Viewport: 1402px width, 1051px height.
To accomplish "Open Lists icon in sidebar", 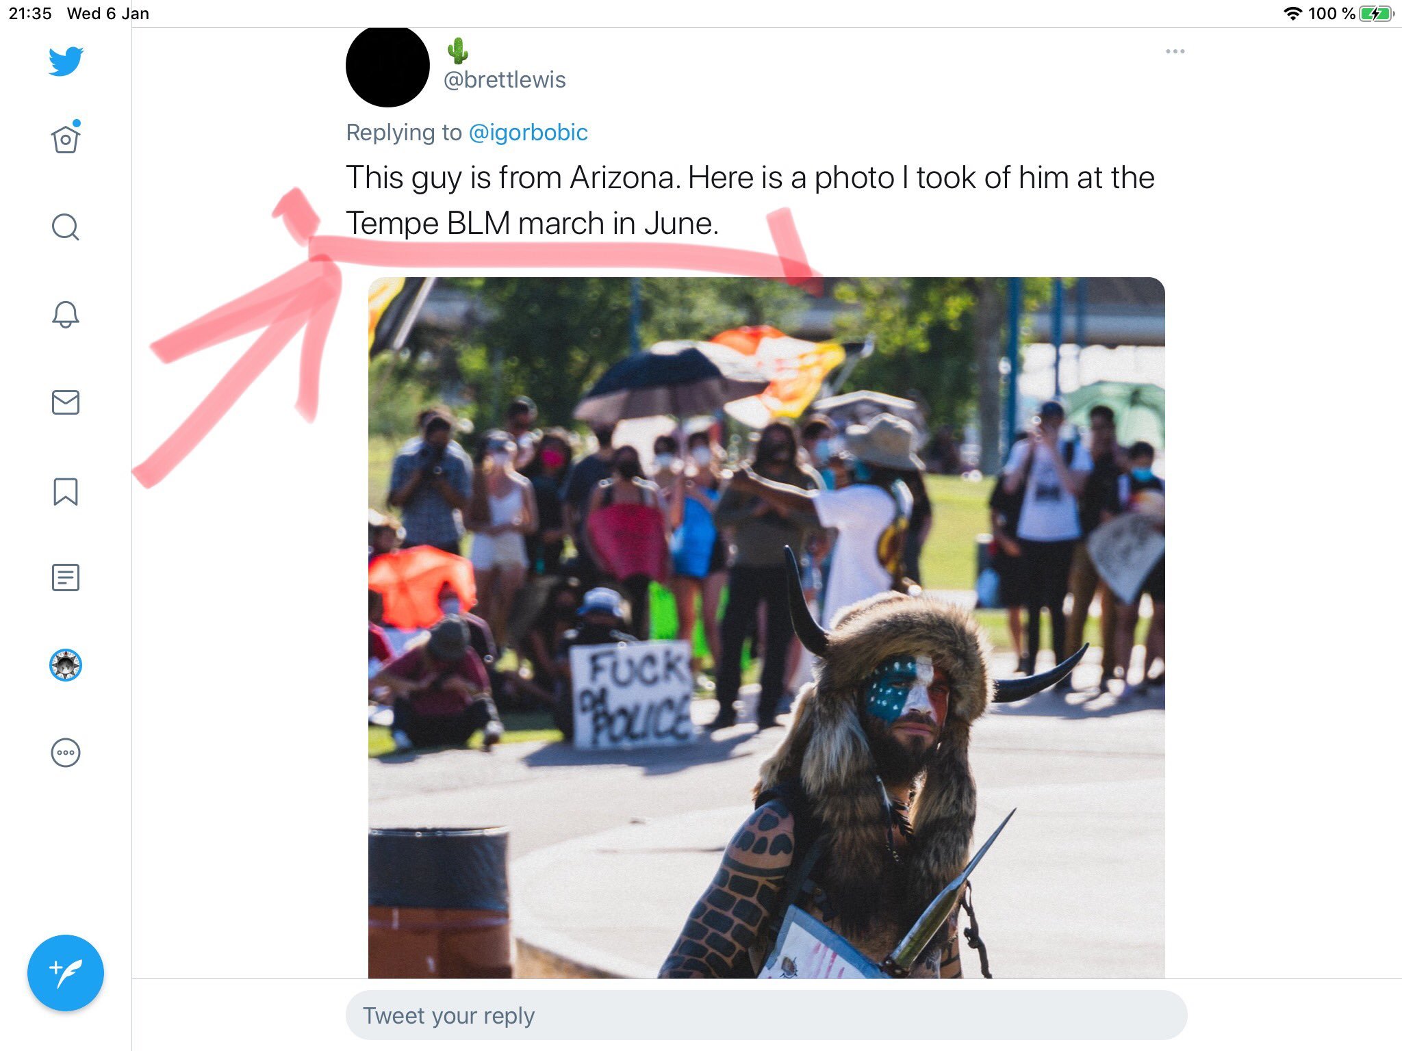I will coord(66,578).
